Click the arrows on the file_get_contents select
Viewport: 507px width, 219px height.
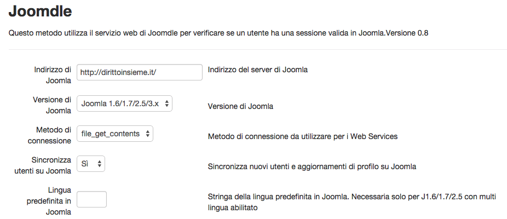coord(147,134)
